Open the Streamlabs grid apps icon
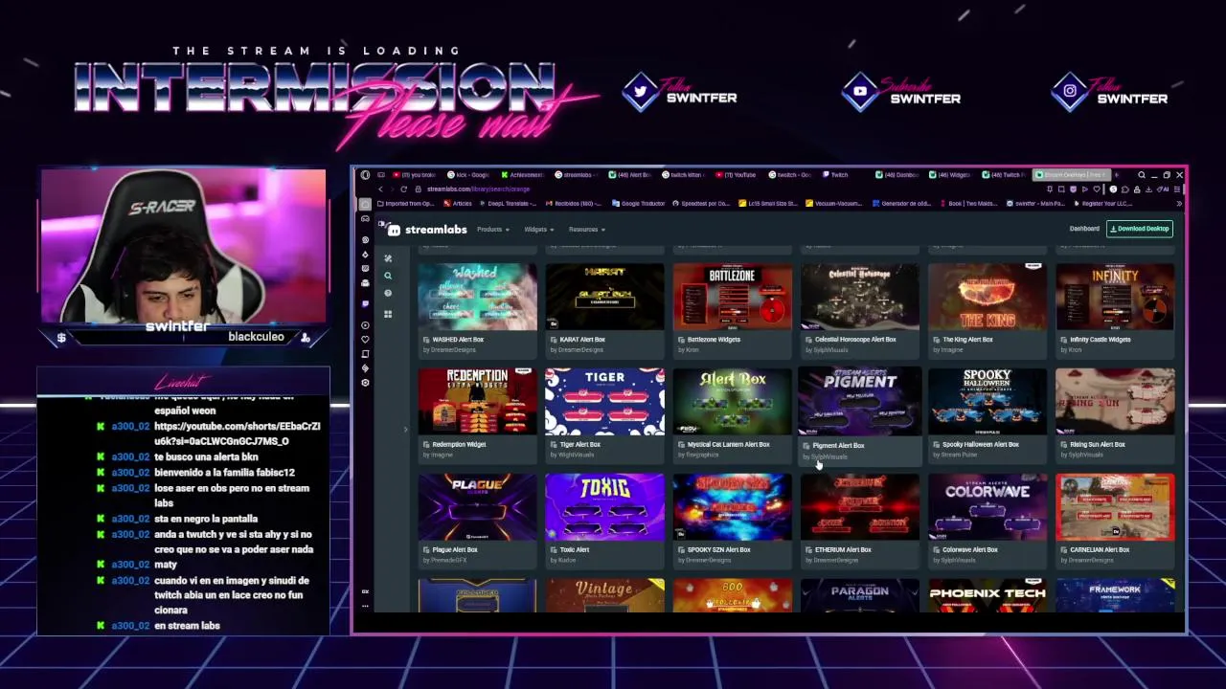The image size is (1226, 689). [388, 314]
